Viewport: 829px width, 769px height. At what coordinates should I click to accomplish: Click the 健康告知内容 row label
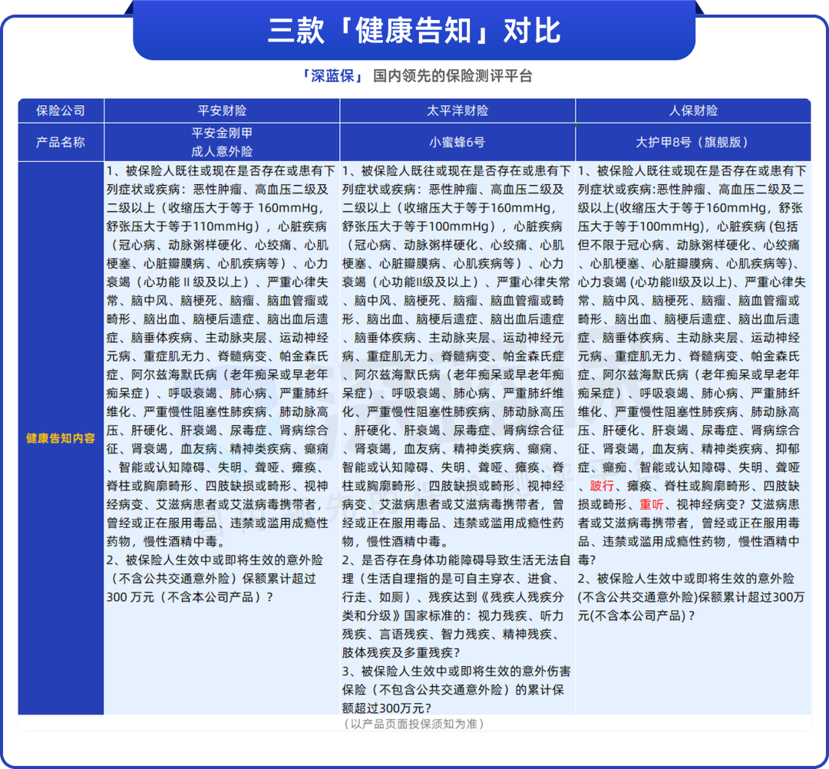click(x=61, y=438)
